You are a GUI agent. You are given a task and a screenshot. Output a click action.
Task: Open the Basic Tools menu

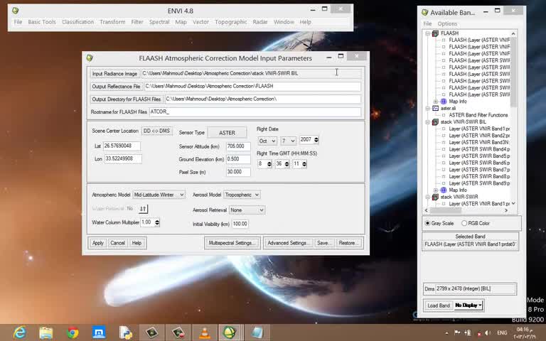point(42,22)
